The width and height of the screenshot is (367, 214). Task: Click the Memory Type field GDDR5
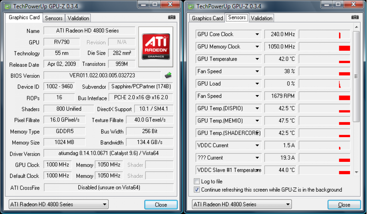(x=65, y=131)
